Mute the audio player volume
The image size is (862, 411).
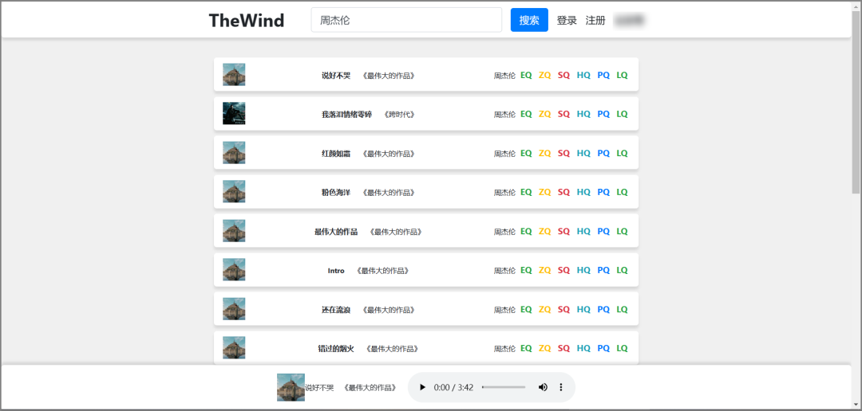pyautogui.click(x=543, y=387)
